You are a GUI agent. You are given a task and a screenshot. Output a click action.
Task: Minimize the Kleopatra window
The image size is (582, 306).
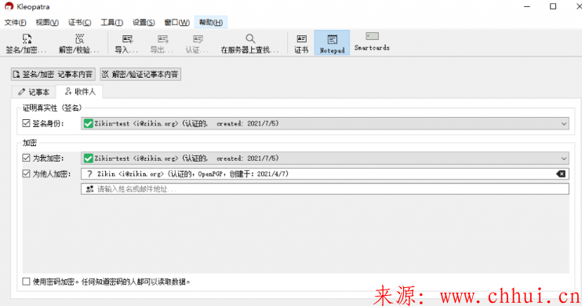527,6
